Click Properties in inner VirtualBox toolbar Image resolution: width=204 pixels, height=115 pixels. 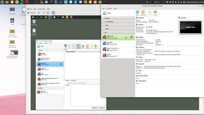click(x=78, y=46)
